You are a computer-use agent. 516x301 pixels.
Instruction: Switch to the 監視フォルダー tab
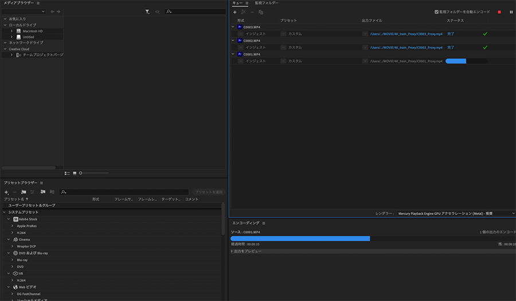click(267, 3)
